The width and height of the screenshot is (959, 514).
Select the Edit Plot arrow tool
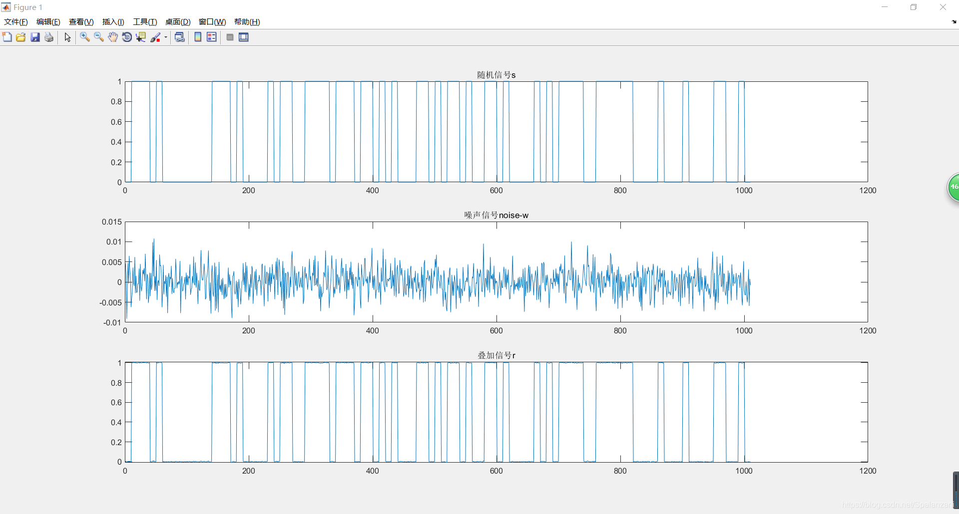coord(67,37)
